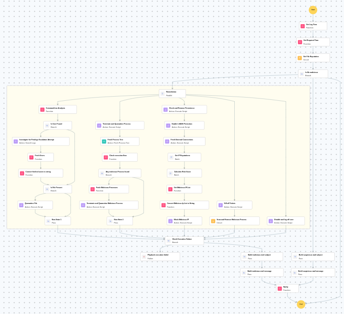
Task: Click the pink function icon on Get Log Time
Action: [303, 26]
